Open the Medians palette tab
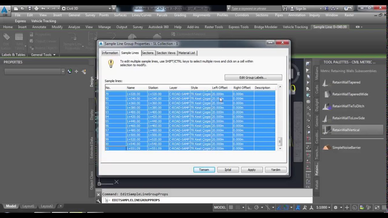This screenshot has width=388, height=218. (317, 73)
